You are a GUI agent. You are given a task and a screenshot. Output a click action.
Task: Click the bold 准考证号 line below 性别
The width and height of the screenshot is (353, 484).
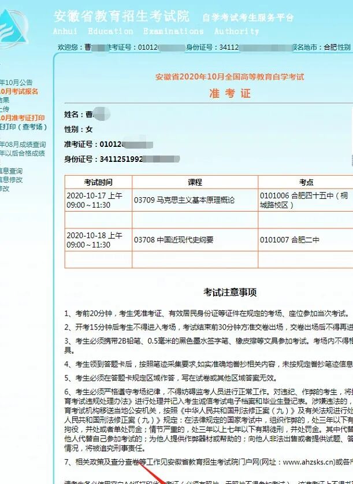click(x=109, y=144)
